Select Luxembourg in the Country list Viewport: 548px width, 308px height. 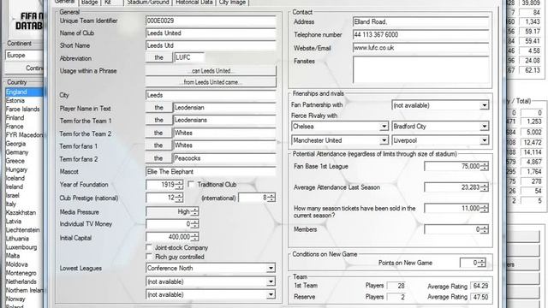point(25,247)
